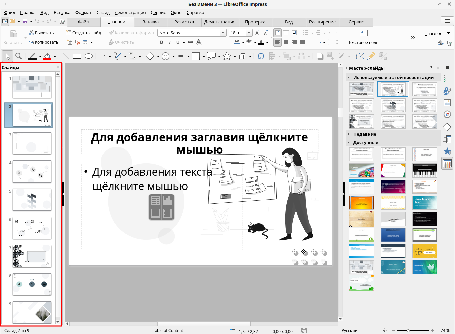Toggle Bold text formatting

(162, 42)
